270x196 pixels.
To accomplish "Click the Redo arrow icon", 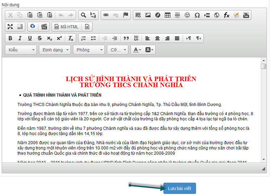I will (71, 15).
